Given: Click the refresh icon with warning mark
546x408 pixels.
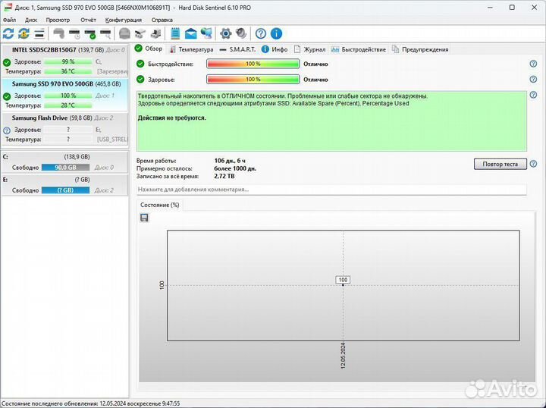Looking at the screenshot, I should click(24, 33).
